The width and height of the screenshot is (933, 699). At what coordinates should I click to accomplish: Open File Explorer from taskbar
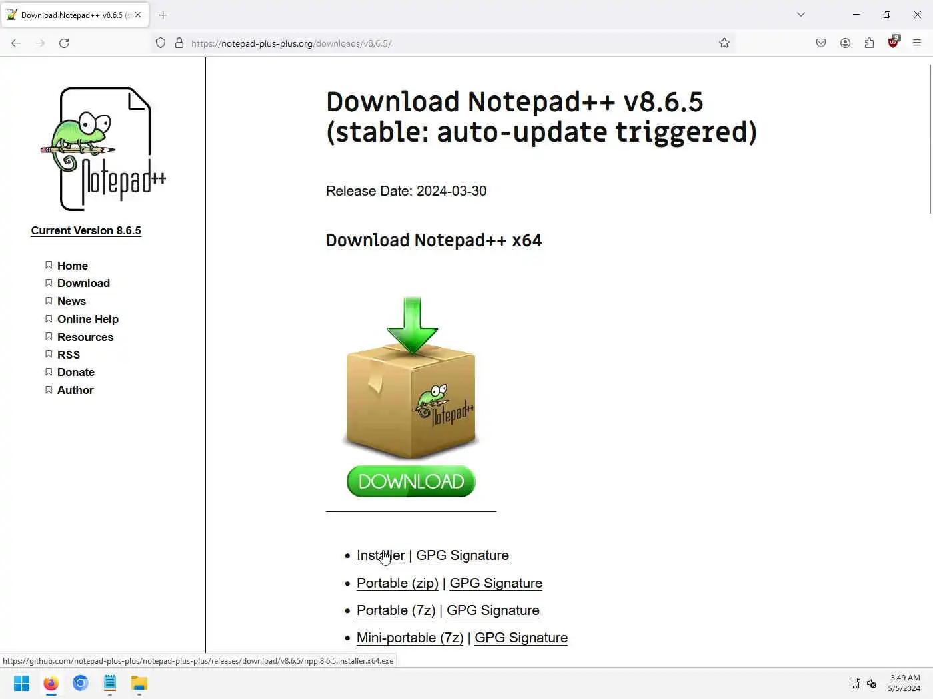coord(139,684)
